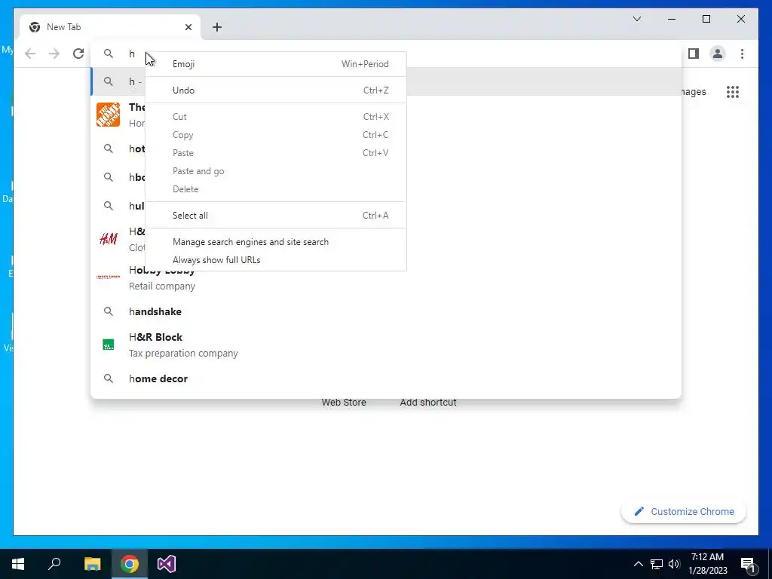Open Windows taskbar search
The width and height of the screenshot is (772, 579).
[x=54, y=564]
